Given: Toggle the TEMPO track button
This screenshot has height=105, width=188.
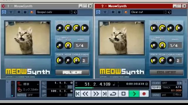Looking at the screenshot, I should click(156, 87).
